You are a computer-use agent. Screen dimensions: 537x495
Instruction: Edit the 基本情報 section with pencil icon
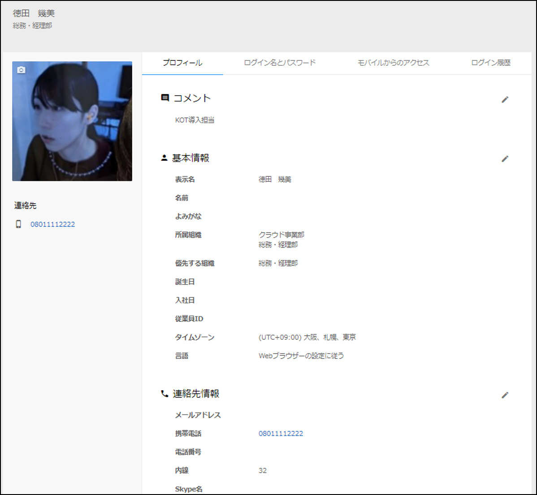(x=505, y=158)
